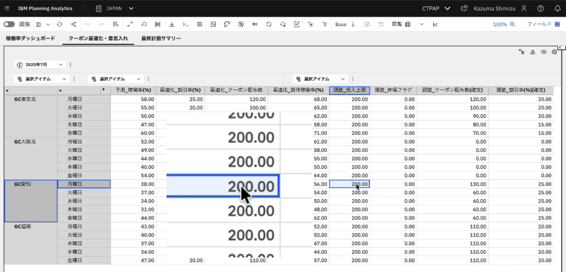Image resolution: width=566 pixels, height=272 pixels.
Task: Click the hierarchy tree icon in the widget toolbar
Action: (521, 52)
